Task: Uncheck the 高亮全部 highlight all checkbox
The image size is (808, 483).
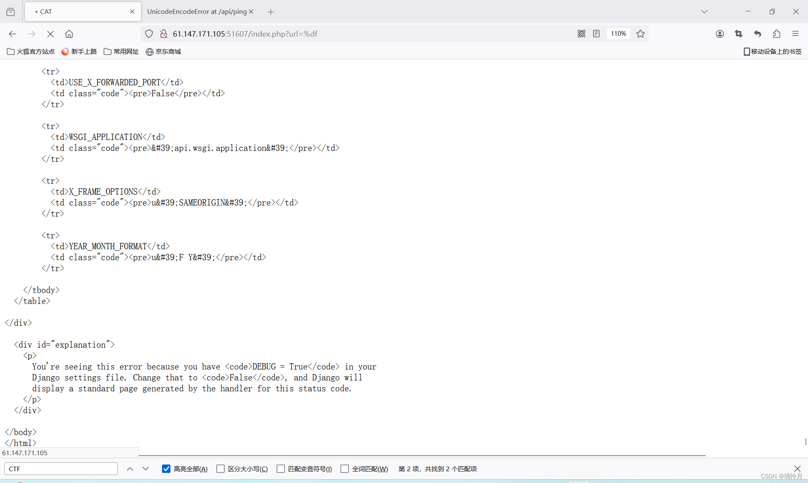Action: click(x=166, y=469)
